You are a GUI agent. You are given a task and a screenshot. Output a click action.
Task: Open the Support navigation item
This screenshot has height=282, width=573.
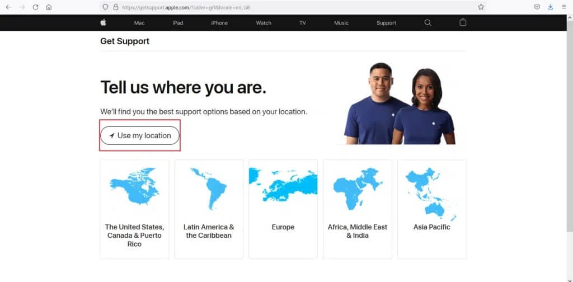tap(386, 23)
